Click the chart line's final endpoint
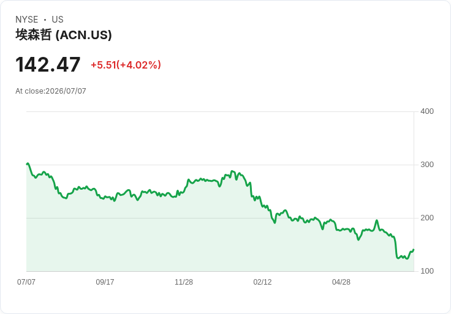 pyautogui.click(x=414, y=250)
